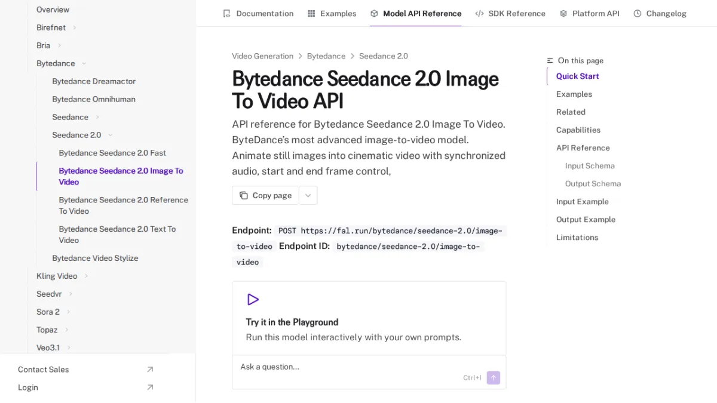Screen dimensions: 717x403
Task: Jump to the Related section
Action: point(571,112)
